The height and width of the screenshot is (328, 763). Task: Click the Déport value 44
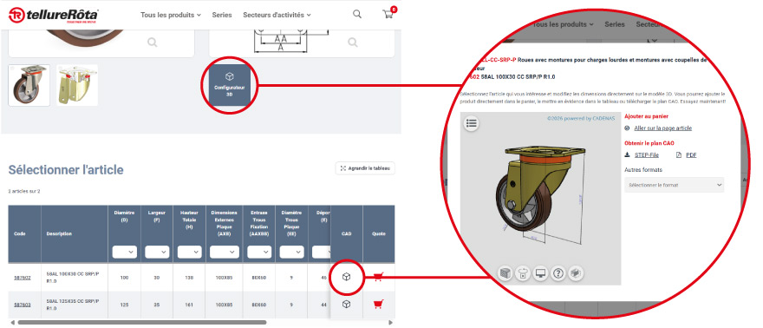click(324, 305)
